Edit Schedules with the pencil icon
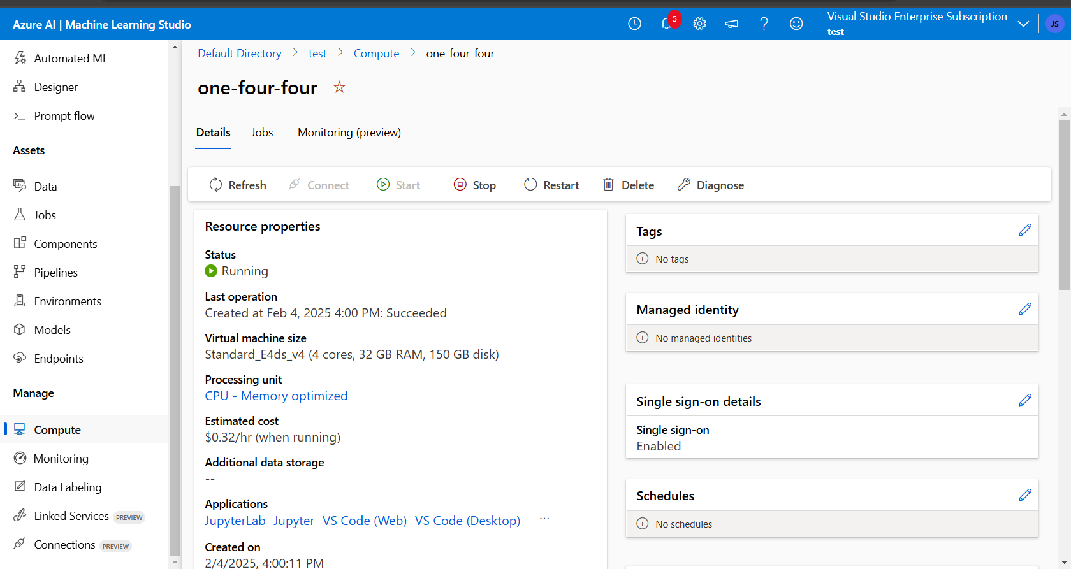 [1024, 495]
